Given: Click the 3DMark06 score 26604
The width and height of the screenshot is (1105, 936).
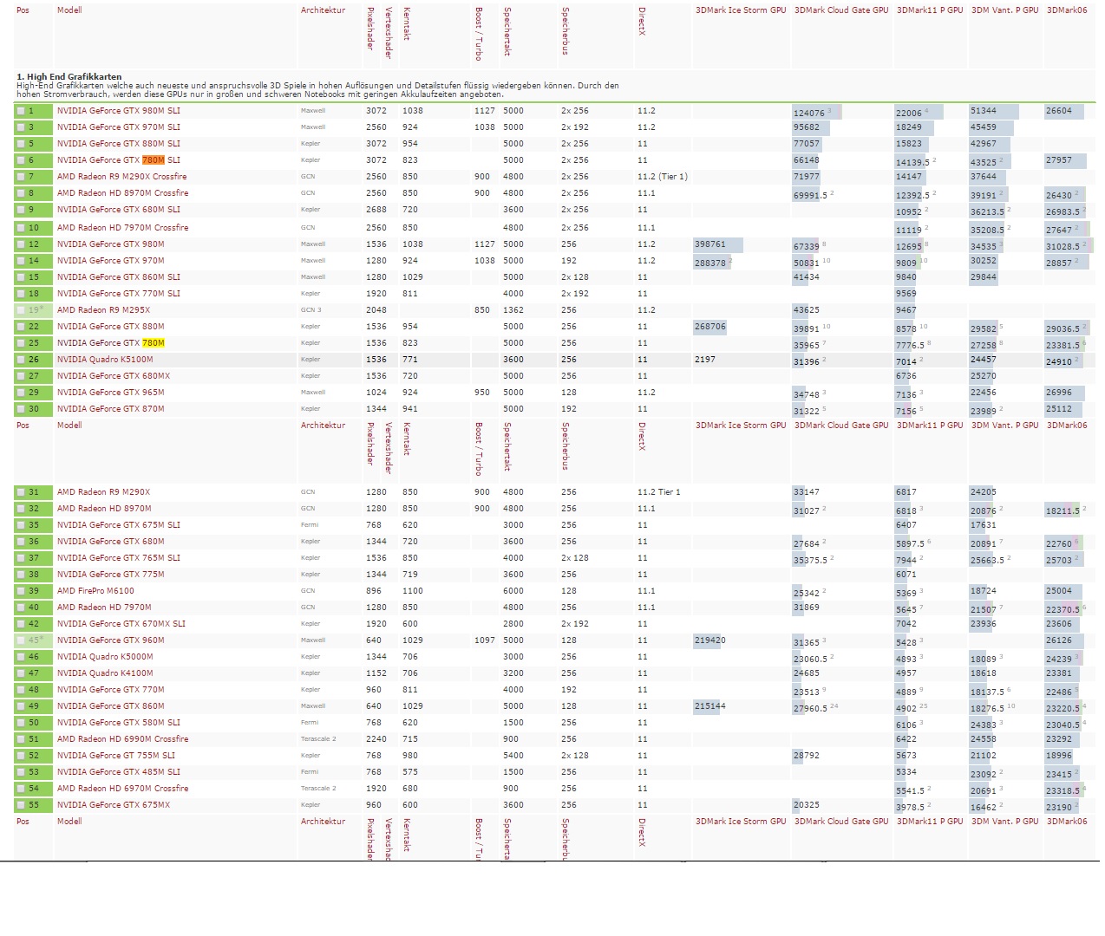Looking at the screenshot, I should pos(1059,111).
